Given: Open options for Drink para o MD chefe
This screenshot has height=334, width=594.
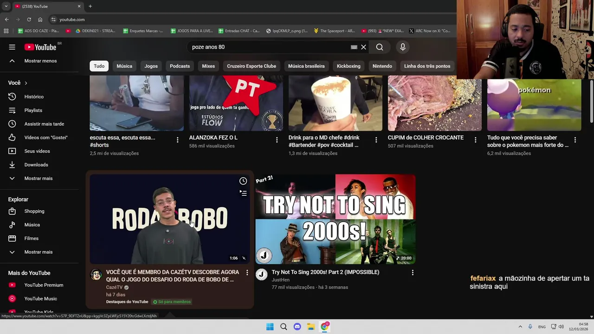Looking at the screenshot, I should point(376,140).
